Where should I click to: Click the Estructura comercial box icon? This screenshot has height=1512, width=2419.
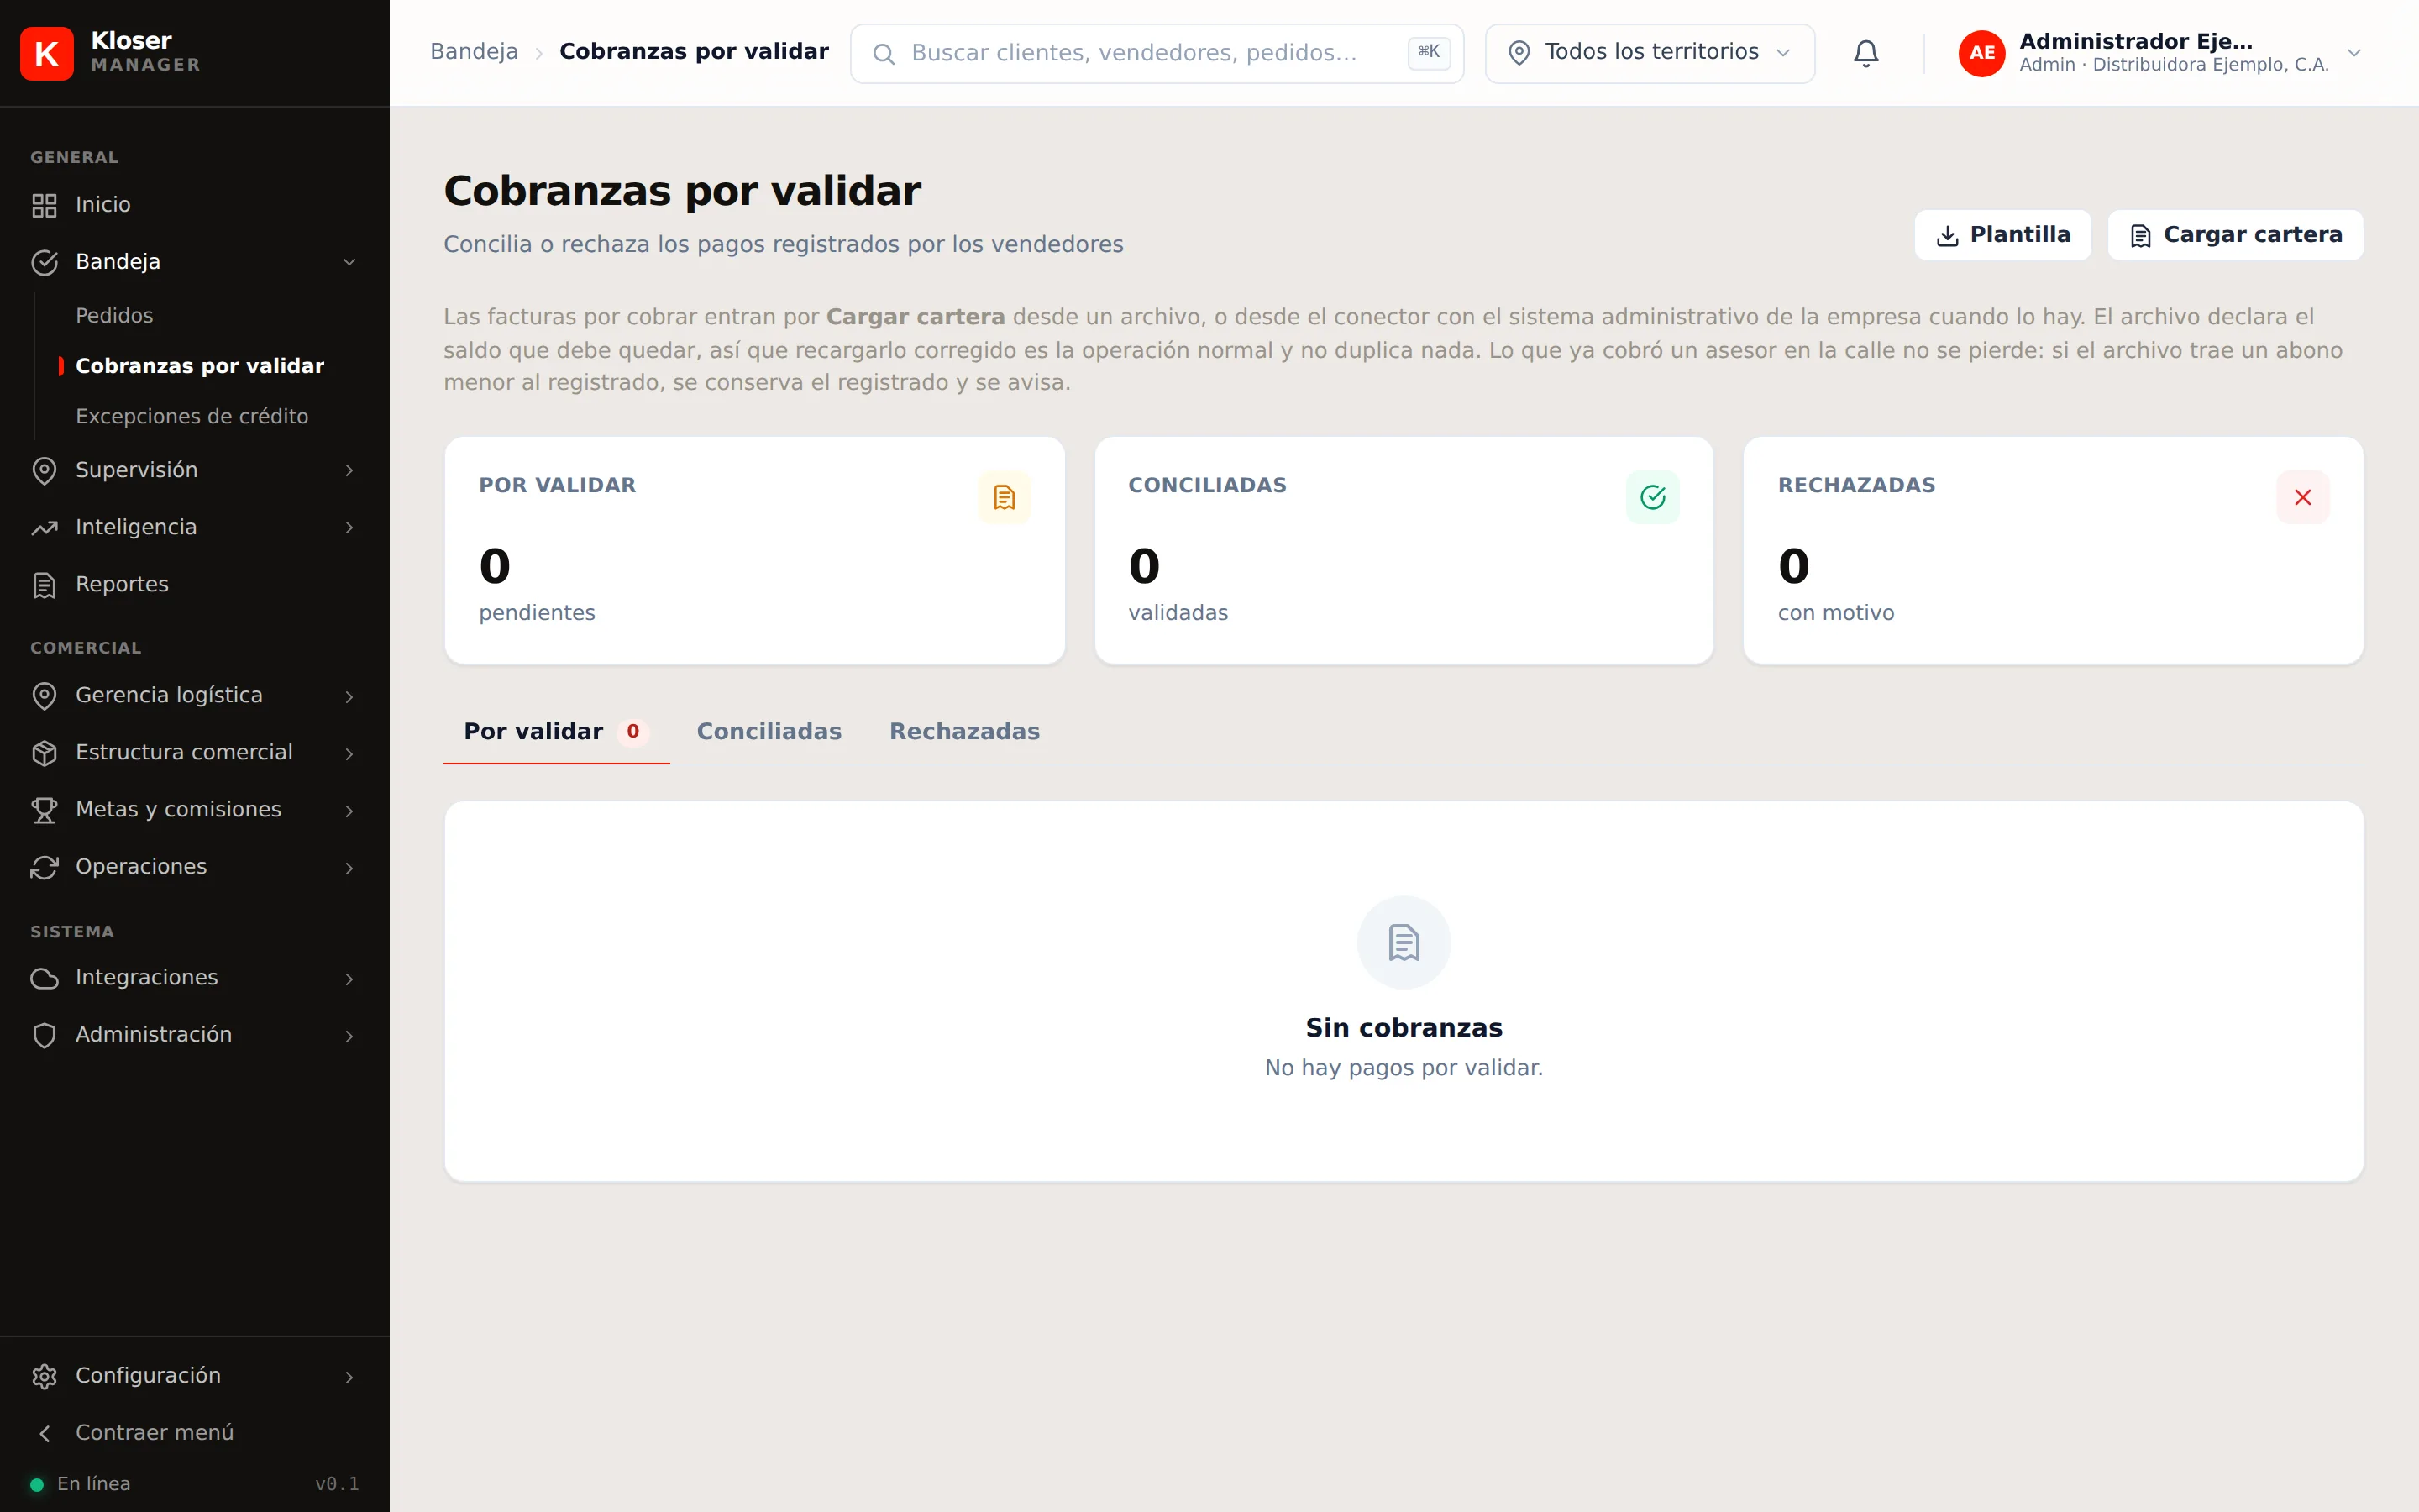[x=44, y=753]
